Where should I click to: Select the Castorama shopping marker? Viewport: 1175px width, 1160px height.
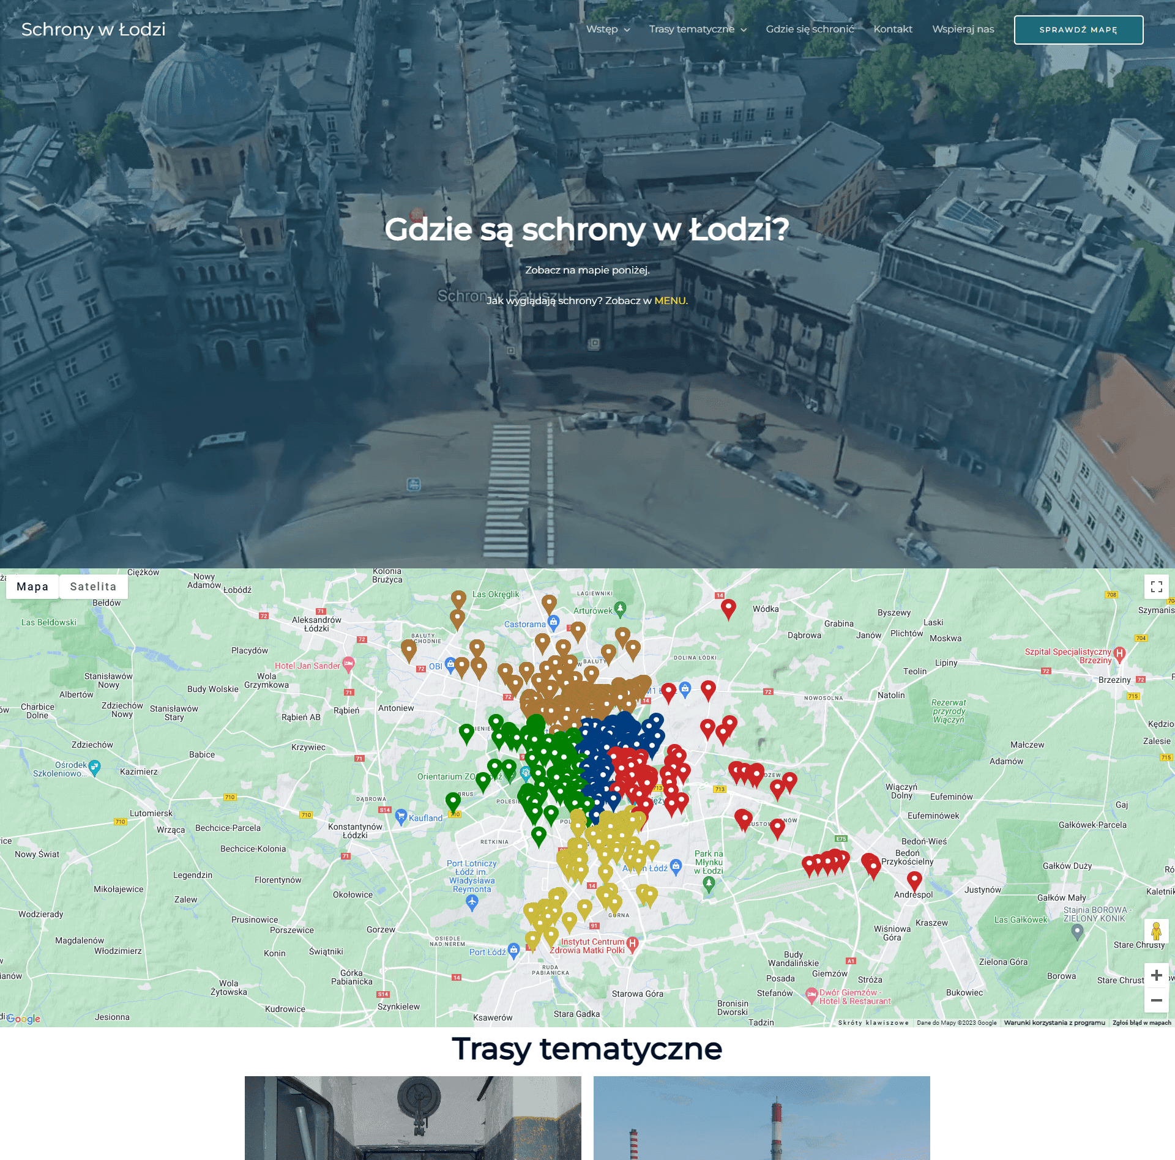(x=554, y=623)
